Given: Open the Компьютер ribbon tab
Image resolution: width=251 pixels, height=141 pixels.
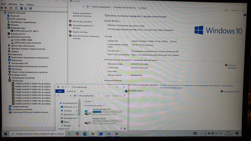Looking at the screenshot, I should (71, 91).
